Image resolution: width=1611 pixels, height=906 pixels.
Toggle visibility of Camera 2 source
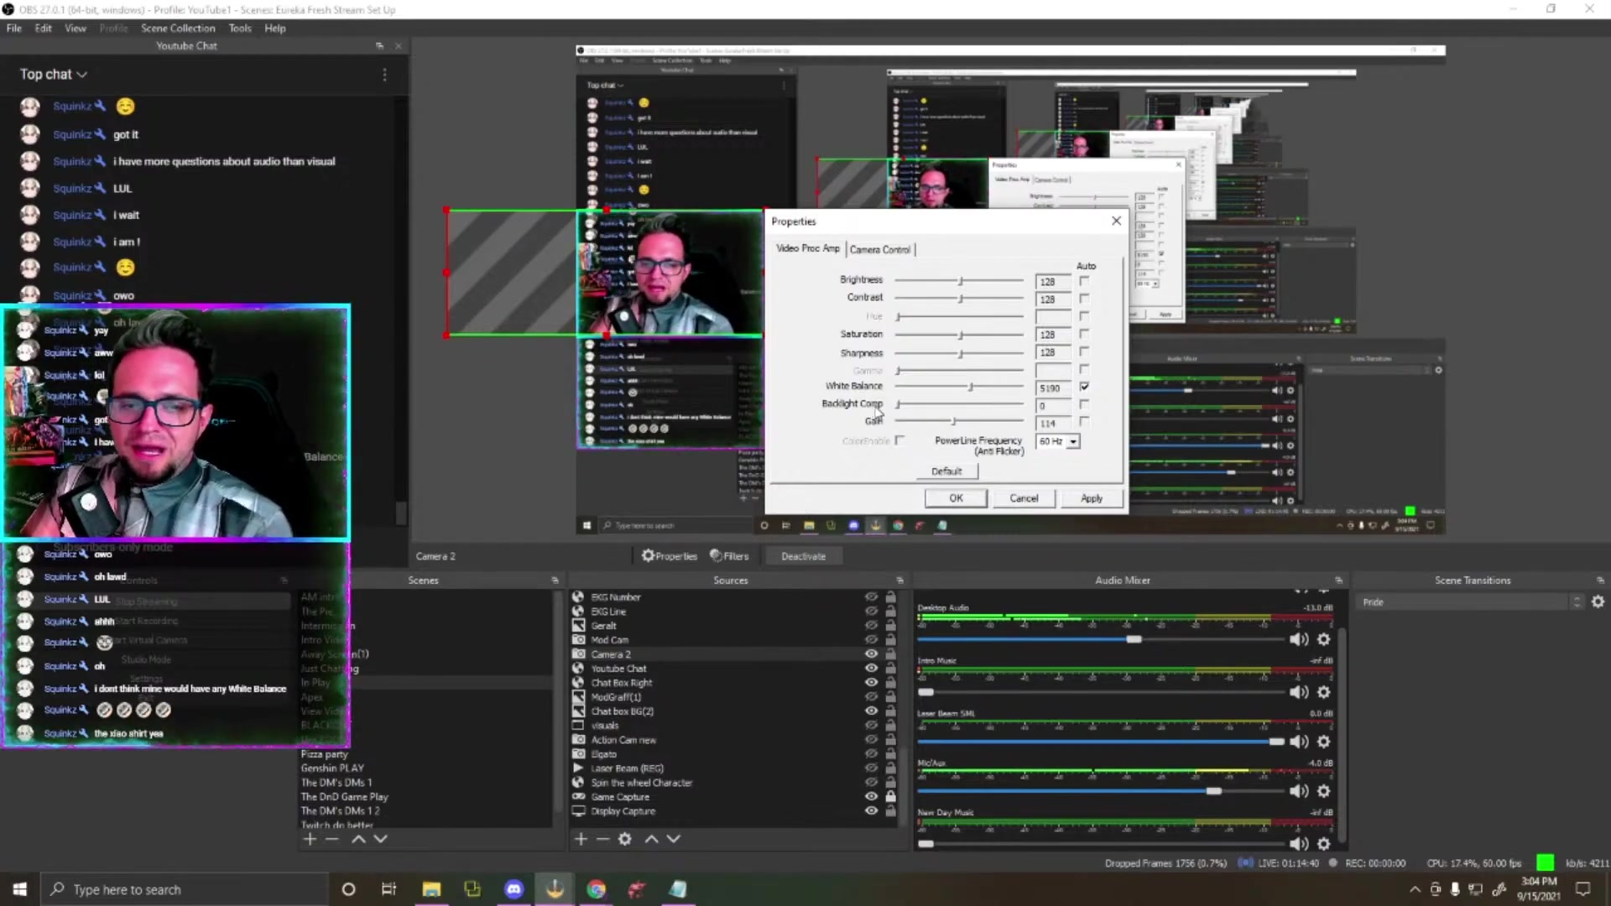tap(871, 654)
